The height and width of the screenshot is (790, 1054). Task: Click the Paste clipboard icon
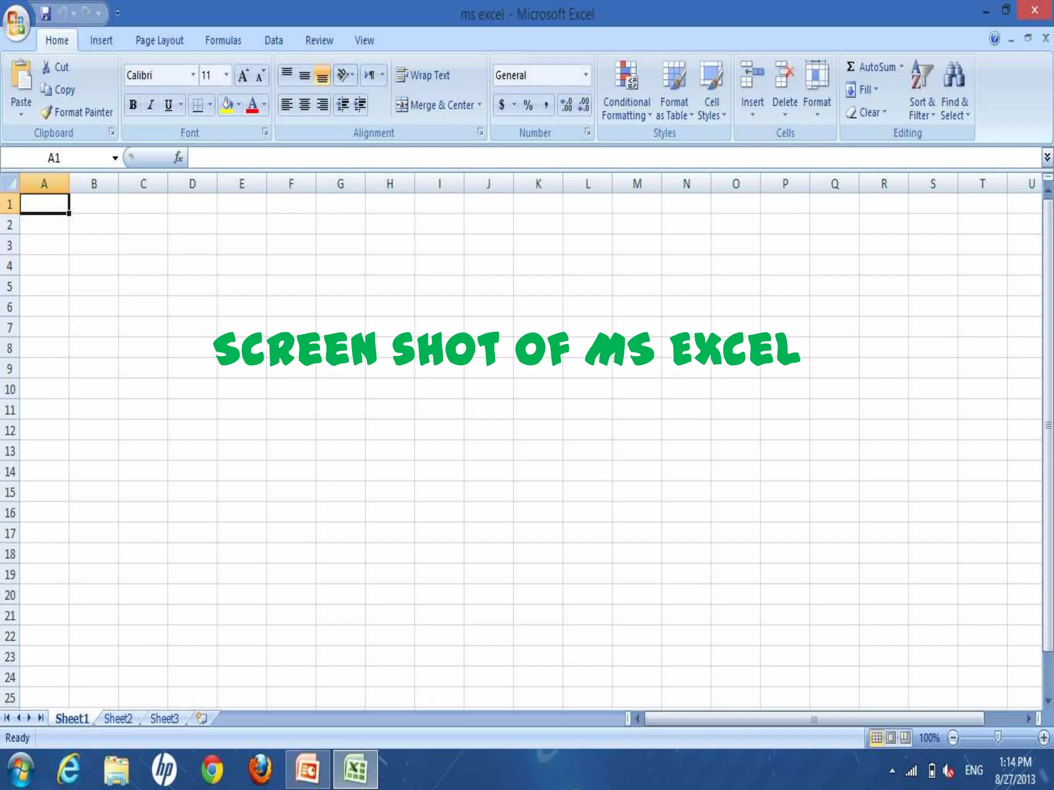click(21, 75)
